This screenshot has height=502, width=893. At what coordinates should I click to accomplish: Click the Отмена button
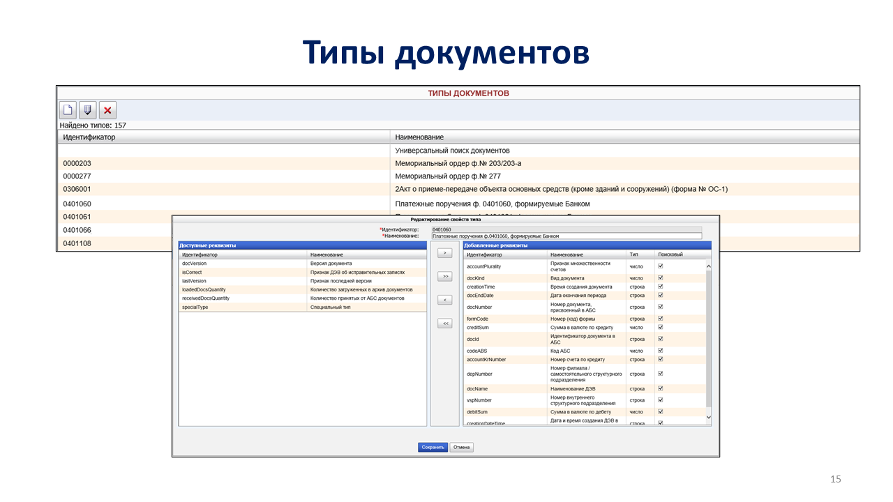pyautogui.click(x=461, y=447)
